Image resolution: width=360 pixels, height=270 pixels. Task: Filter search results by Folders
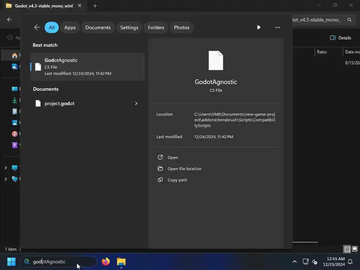pyautogui.click(x=156, y=27)
